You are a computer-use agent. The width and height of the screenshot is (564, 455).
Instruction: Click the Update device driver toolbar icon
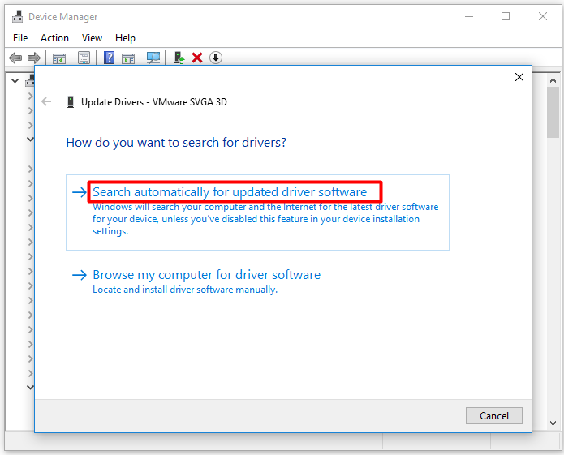(x=179, y=58)
